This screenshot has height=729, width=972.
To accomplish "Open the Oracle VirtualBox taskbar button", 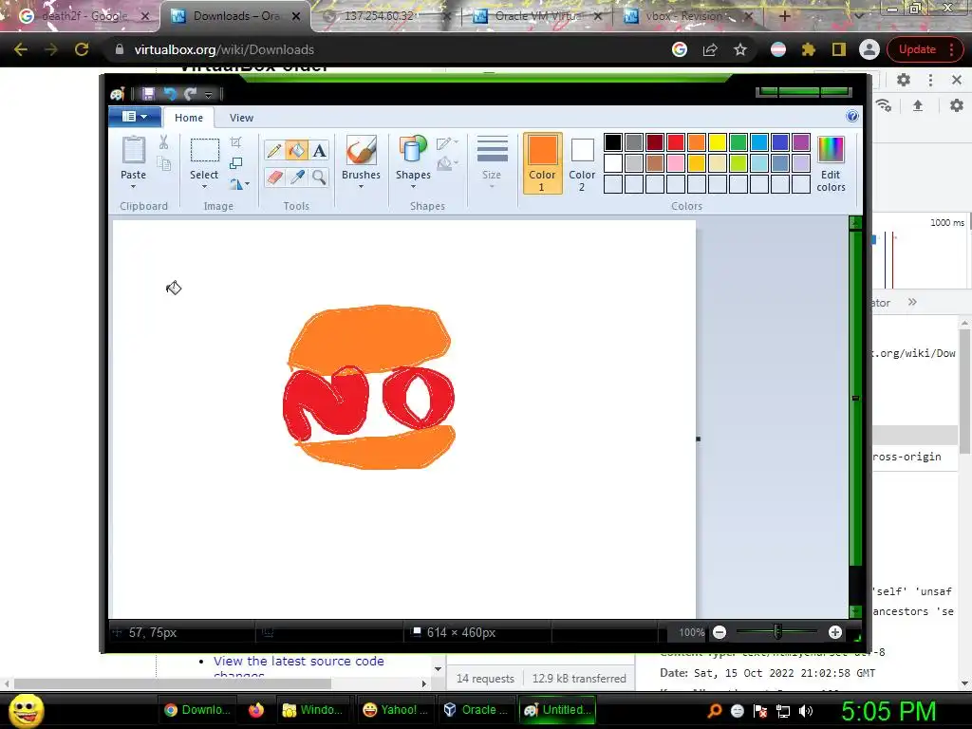I will pos(477,710).
